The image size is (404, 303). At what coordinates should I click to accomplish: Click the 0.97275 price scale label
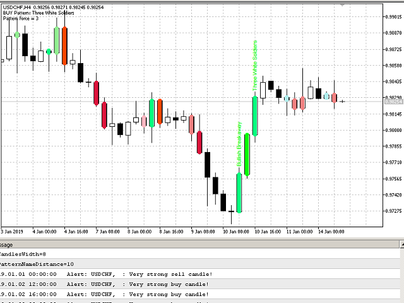coord(393,211)
